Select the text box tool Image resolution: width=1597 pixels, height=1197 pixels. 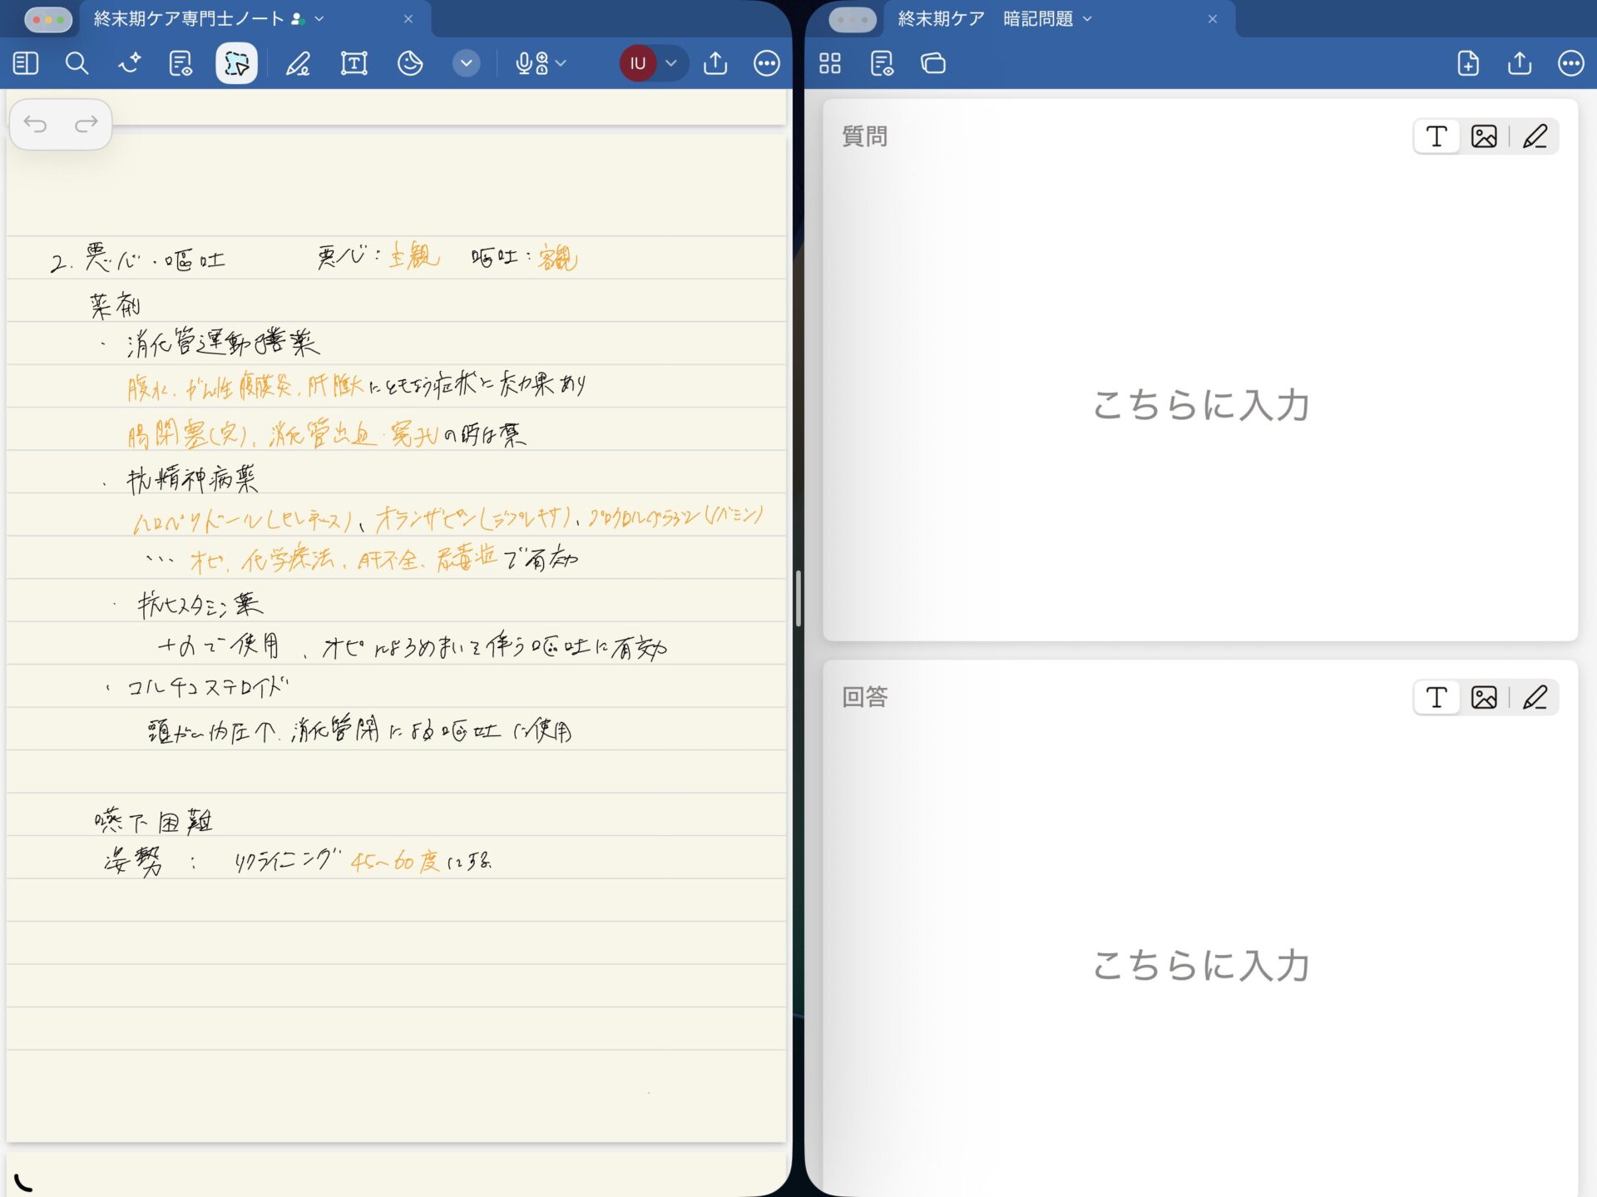[x=354, y=63]
